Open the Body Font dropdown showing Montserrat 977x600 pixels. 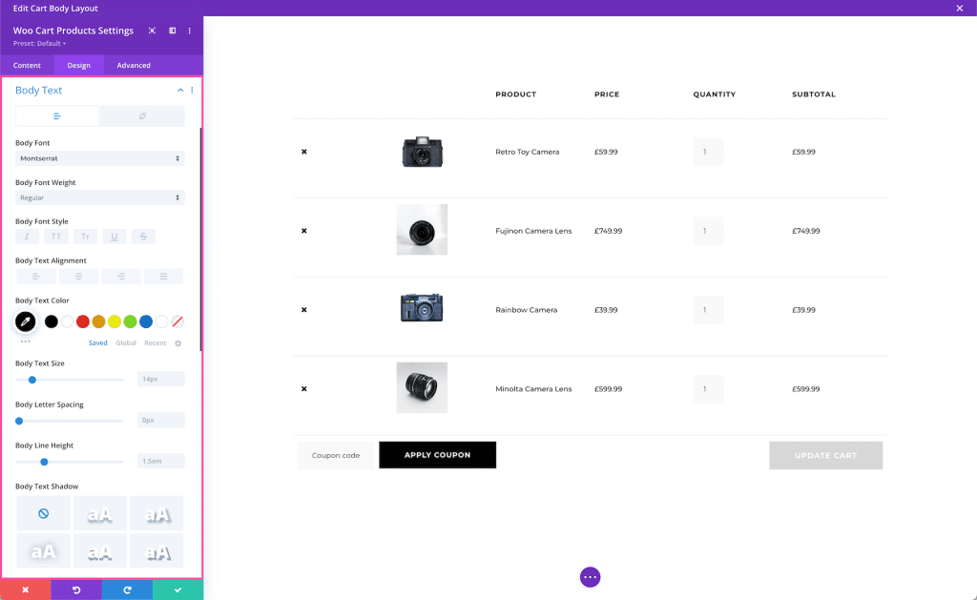[99, 158]
